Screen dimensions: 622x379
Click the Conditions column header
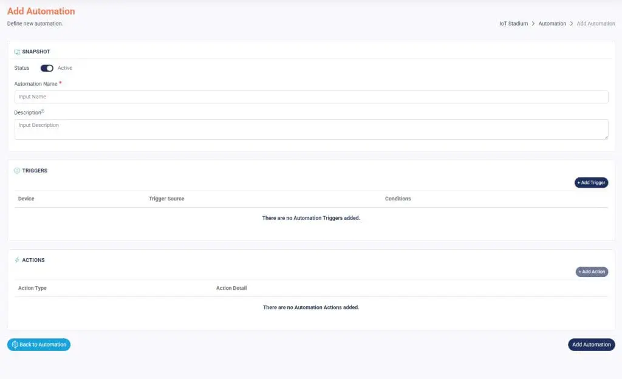[x=398, y=199]
